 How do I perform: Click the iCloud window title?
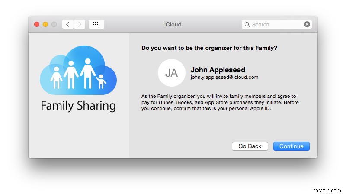pos(173,24)
